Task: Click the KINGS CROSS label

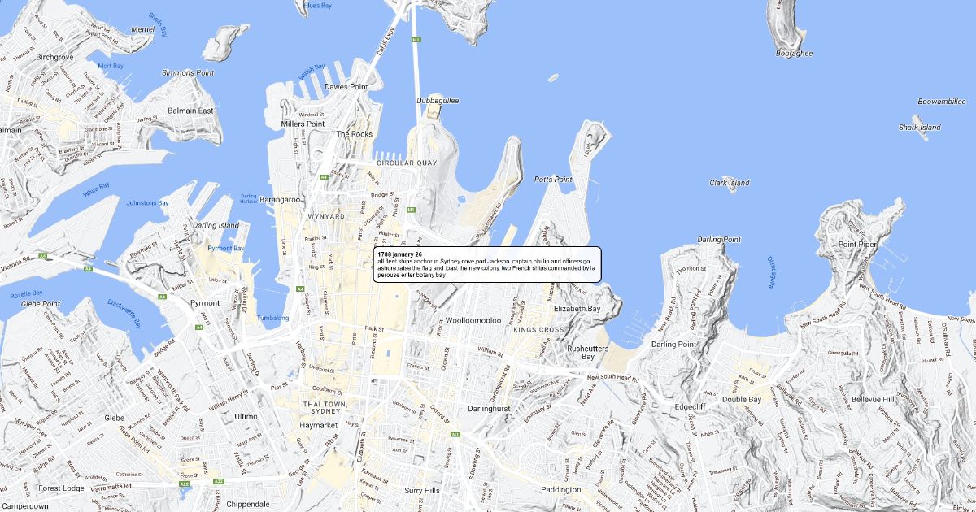Action: (538, 330)
